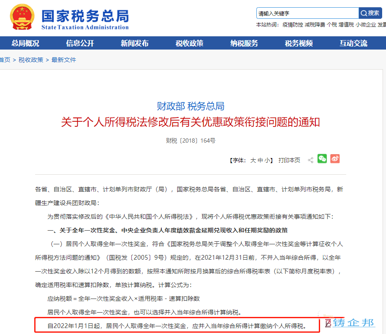386x334 pixels.
Task: Open the 税收政策 navigation menu
Action: [189, 43]
